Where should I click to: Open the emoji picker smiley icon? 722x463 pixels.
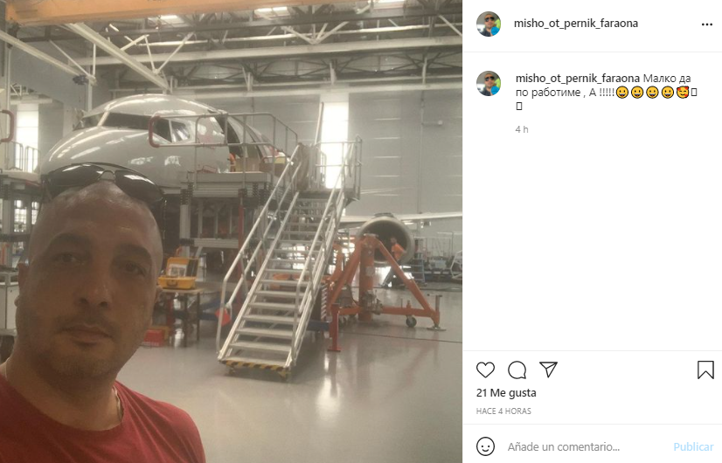(x=485, y=446)
